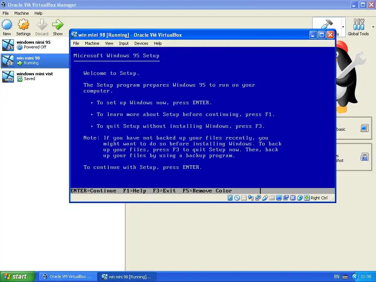The image size is (376, 282).
Task: Click the details tool icon beside basic
Action: 364,128
